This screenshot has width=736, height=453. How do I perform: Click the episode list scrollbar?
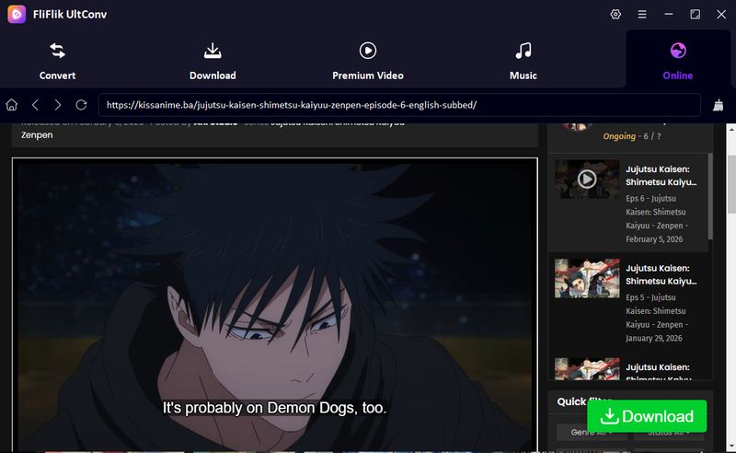click(710, 196)
